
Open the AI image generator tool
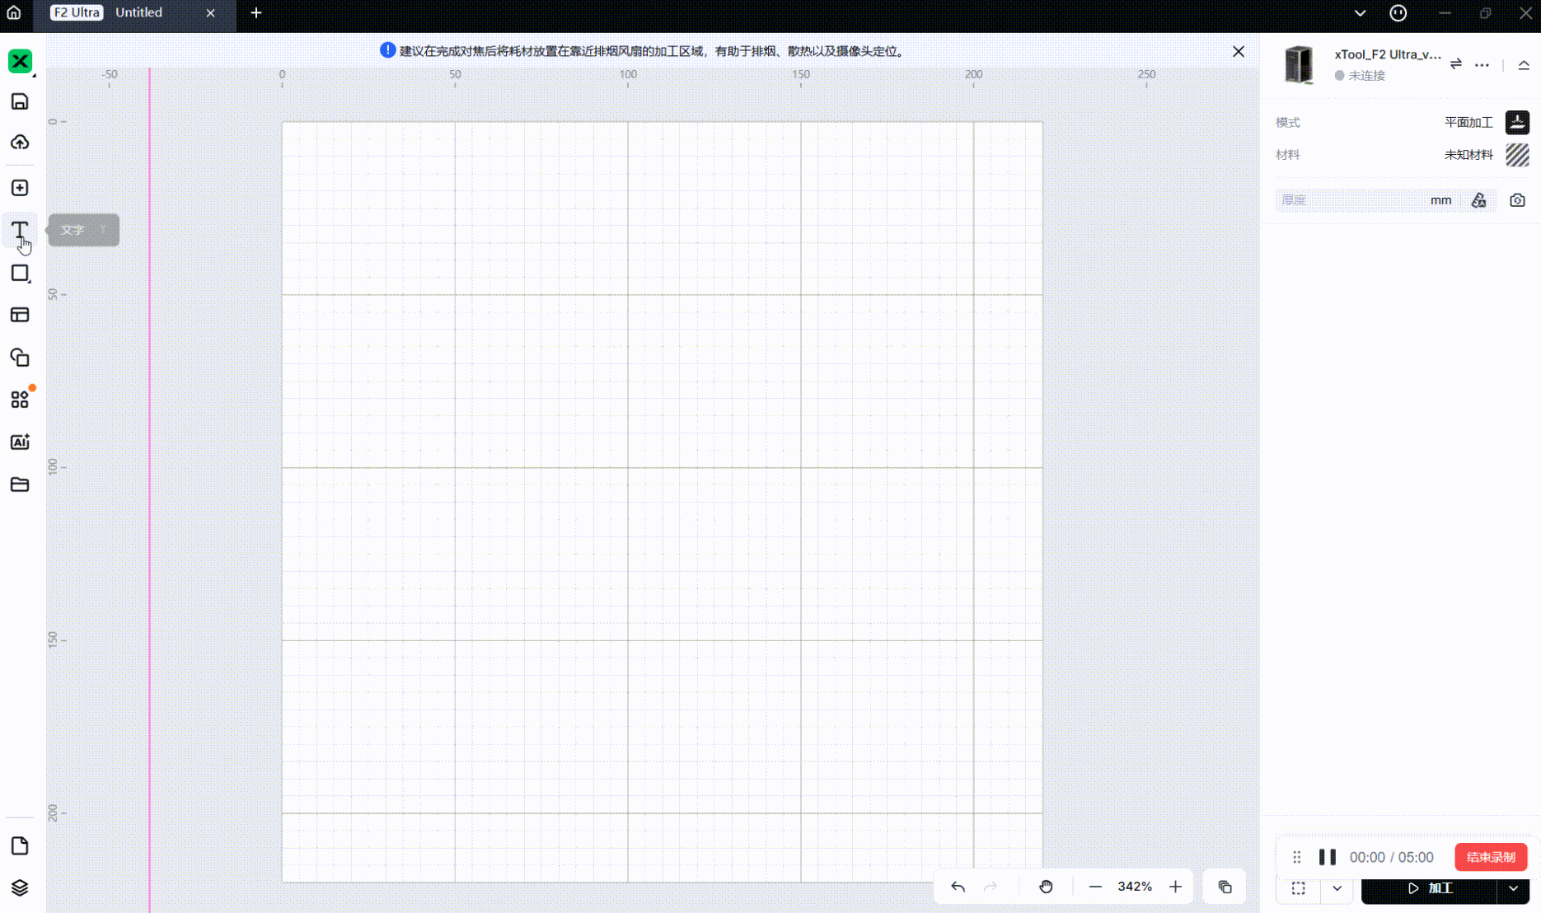coord(20,442)
